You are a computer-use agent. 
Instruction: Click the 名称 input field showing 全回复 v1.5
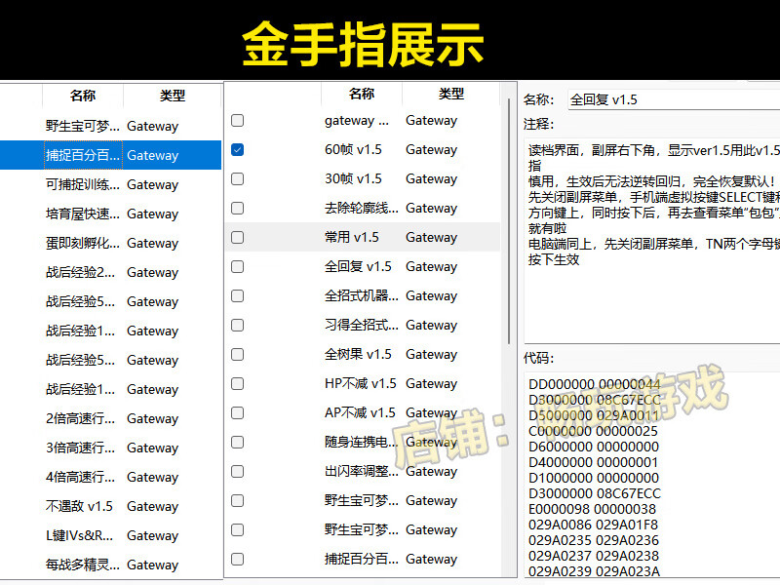point(673,99)
